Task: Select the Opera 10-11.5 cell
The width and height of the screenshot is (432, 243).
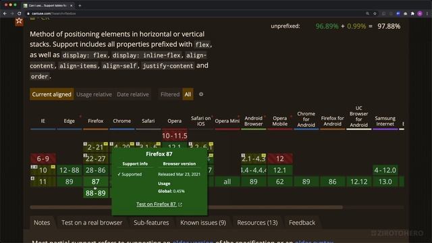Action: (x=174, y=136)
